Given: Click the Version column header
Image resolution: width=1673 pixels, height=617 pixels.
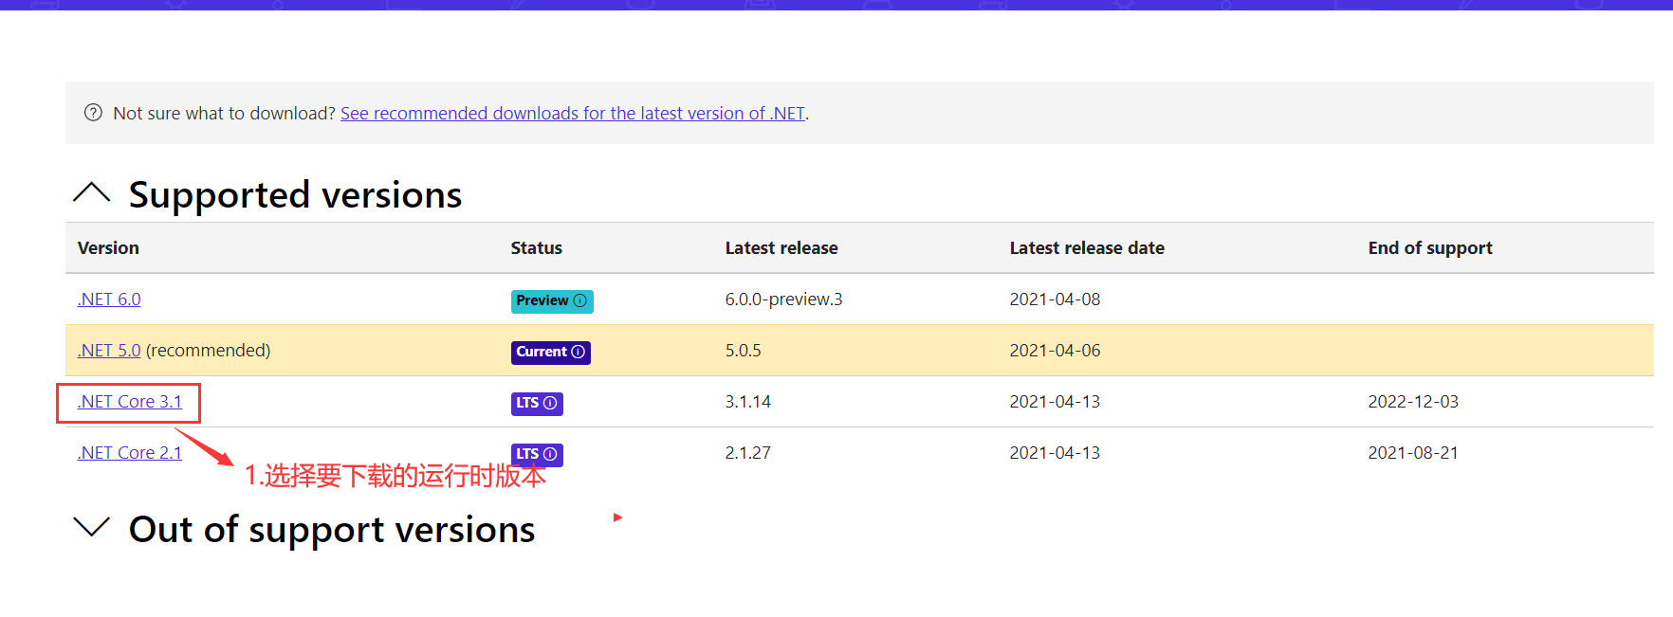Looking at the screenshot, I should [108, 248].
